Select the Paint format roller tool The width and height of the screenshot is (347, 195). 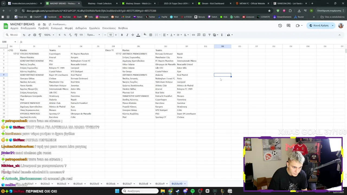(40, 35)
